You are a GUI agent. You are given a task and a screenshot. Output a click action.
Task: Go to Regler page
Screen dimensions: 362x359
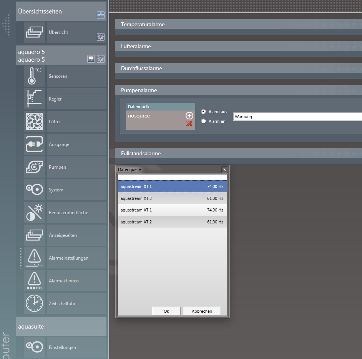tap(76, 99)
